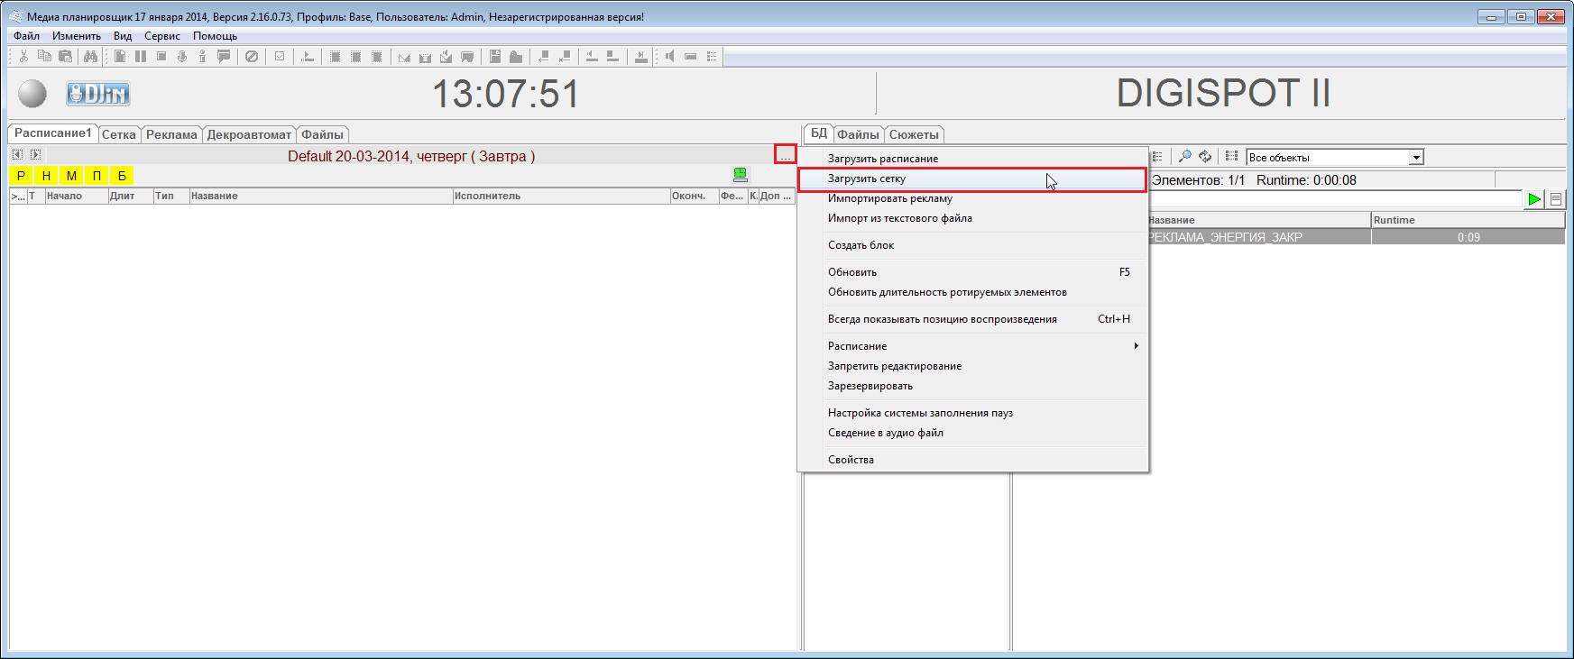Click the Runtime column header
Screen dimensions: 1574x659
coord(1468,220)
